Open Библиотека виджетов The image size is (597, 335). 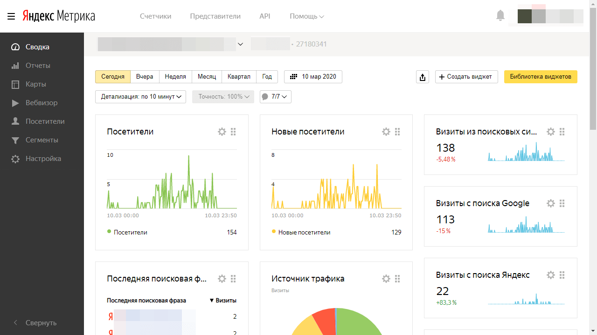(541, 77)
